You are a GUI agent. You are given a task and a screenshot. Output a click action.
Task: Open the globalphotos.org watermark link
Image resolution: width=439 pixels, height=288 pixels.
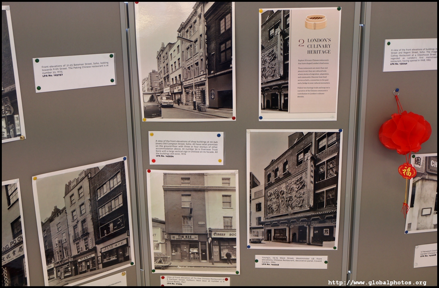tap(377, 283)
